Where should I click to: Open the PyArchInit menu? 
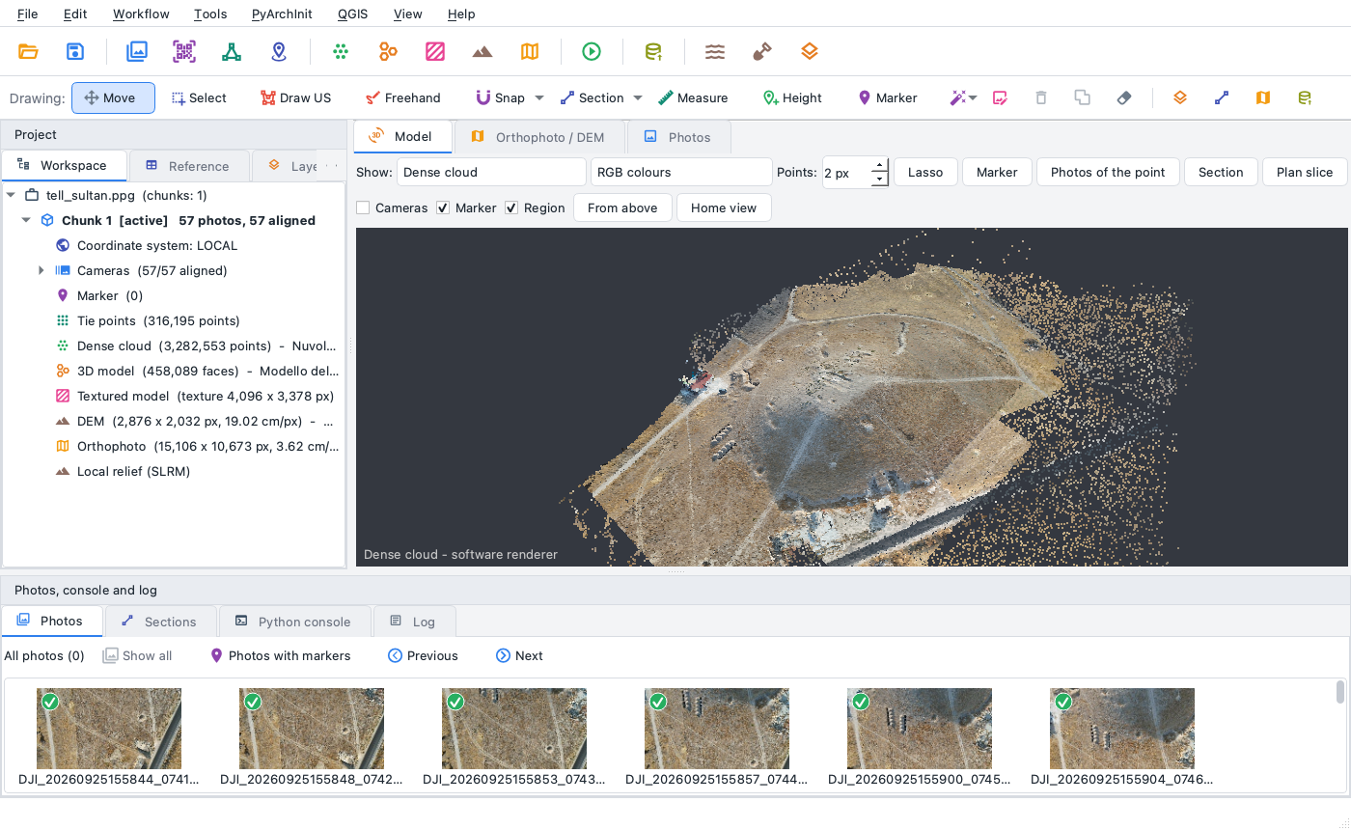point(282,14)
